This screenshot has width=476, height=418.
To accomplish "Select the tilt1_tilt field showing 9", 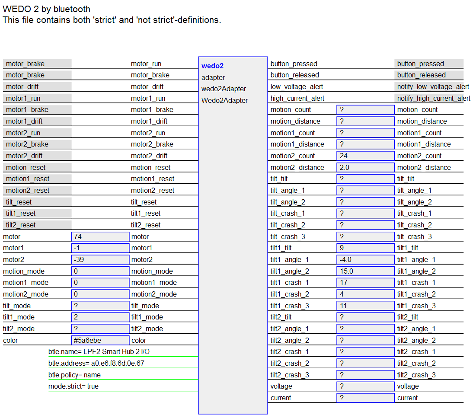I will coord(365,248).
